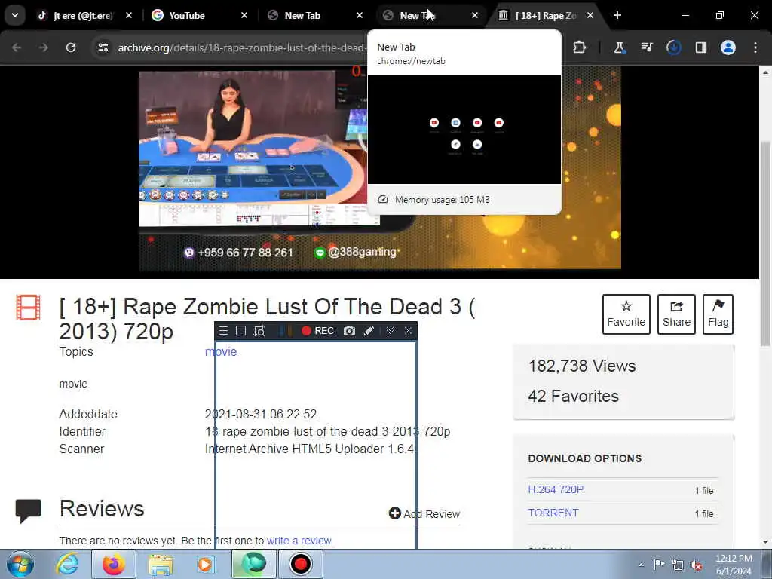Open the Chrome three-dot menu
This screenshot has width=772, height=579.
pos(755,47)
